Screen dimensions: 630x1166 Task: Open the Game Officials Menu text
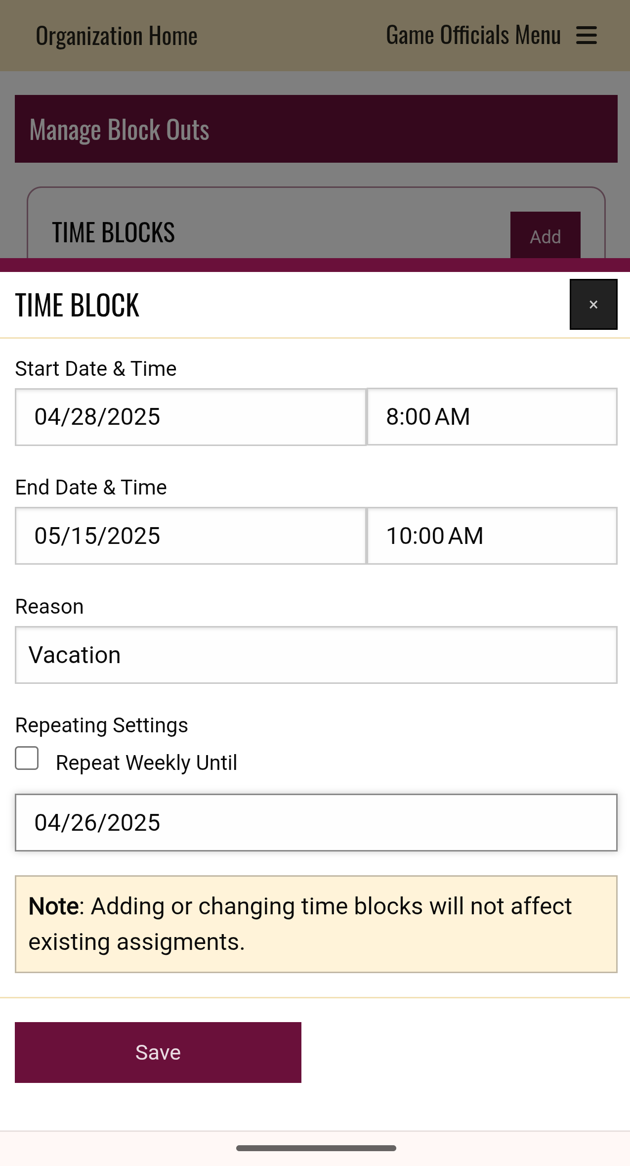click(473, 36)
